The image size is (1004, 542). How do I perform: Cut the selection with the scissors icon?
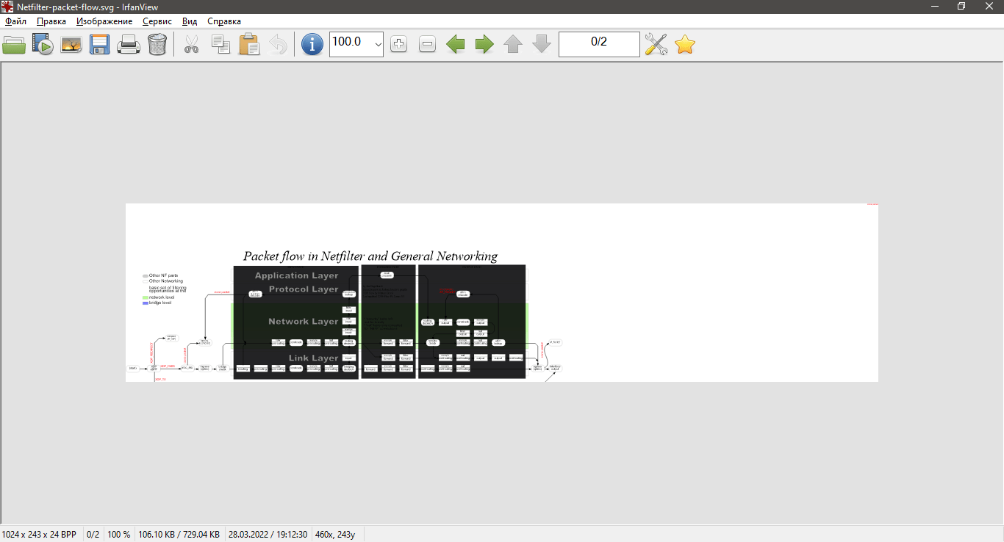point(192,45)
